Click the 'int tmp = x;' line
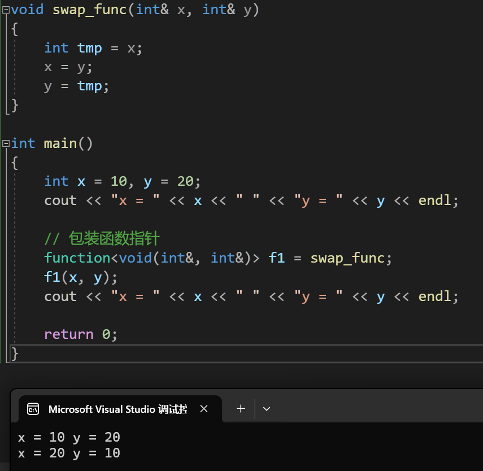The image size is (483, 471). pos(93,49)
